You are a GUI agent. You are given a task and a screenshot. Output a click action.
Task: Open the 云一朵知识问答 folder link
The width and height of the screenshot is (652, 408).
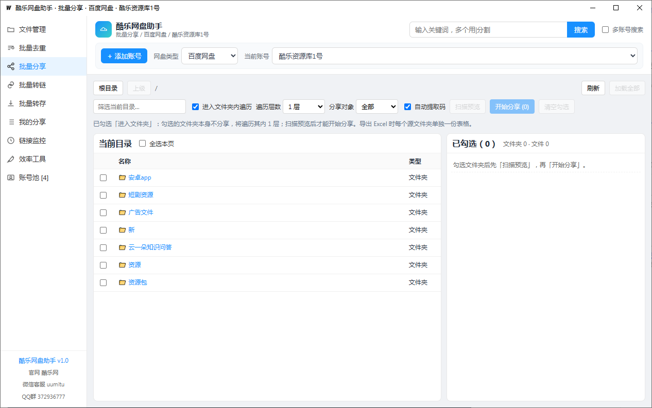click(150, 247)
